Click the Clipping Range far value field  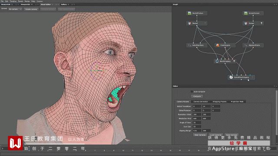(206, 131)
